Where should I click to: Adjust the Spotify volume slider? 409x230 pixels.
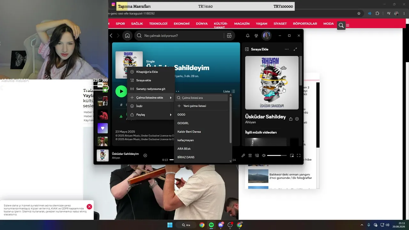pos(276,156)
